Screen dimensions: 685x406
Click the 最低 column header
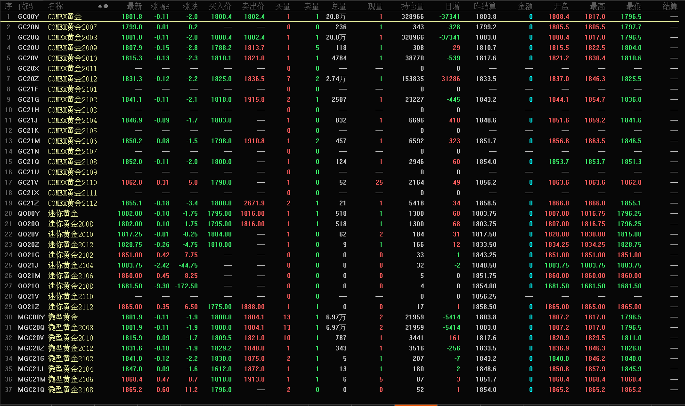pos(634,6)
